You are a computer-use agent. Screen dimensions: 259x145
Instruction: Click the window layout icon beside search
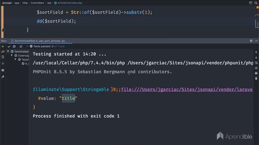(251, 3)
